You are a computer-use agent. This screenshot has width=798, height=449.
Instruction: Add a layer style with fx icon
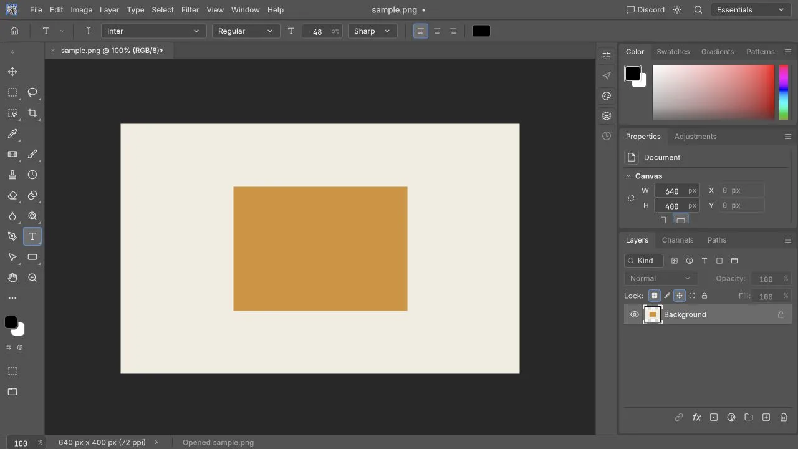[697, 417]
